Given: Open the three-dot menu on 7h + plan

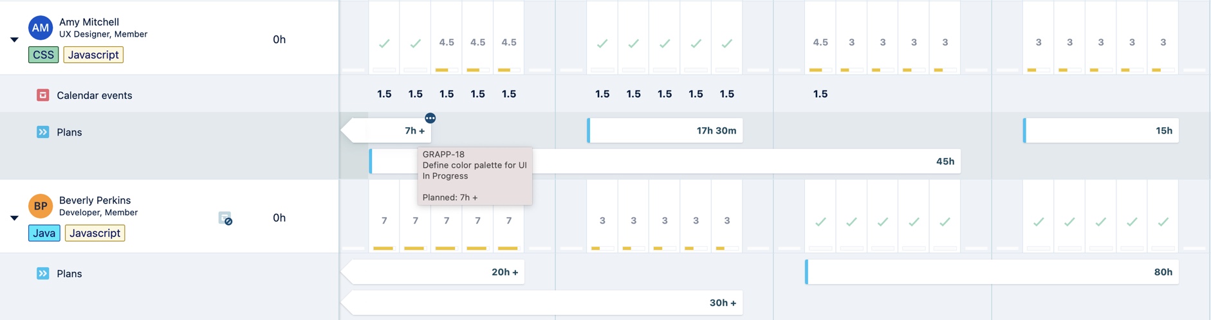Looking at the screenshot, I should click(430, 118).
